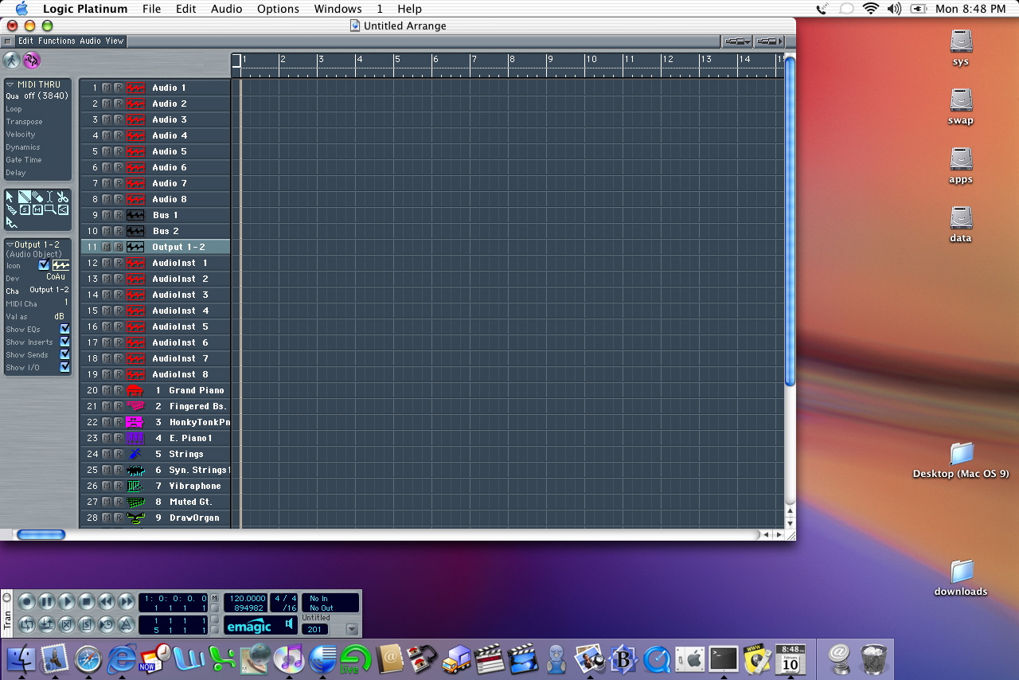The width and height of the screenshot is (1019, 680).
Task: Select the Magnifying glass zoom tool
Action: coord(50,209)
